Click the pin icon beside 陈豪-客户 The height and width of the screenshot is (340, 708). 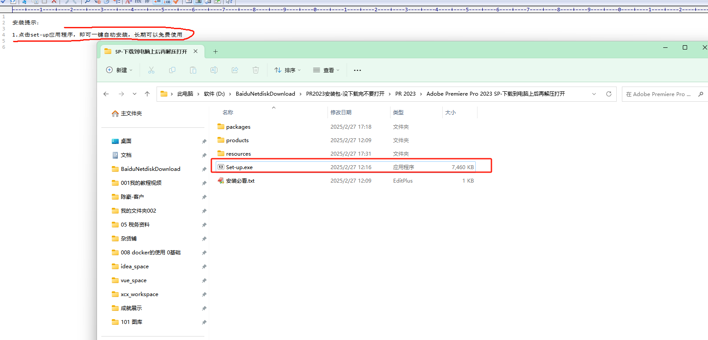204,197
